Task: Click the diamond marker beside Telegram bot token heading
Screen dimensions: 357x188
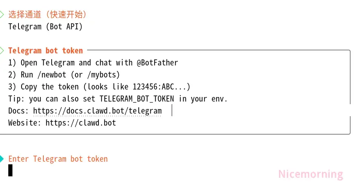Action: tap(2, 50)
